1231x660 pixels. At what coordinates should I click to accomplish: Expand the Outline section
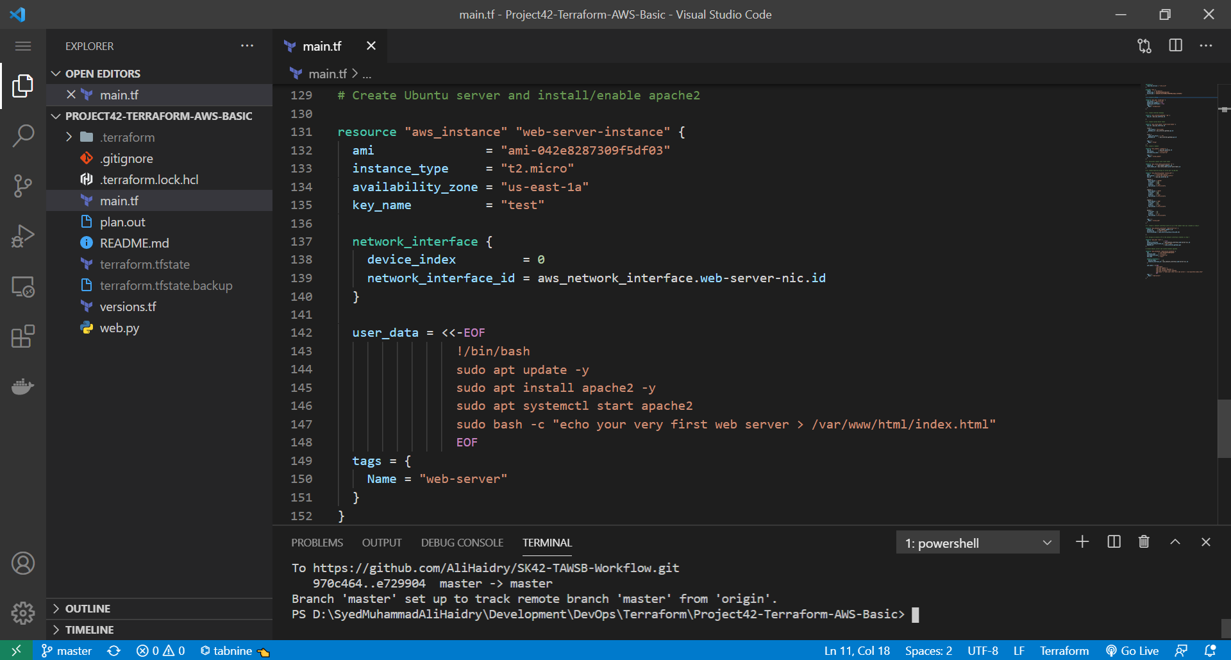tap(159, 609)
